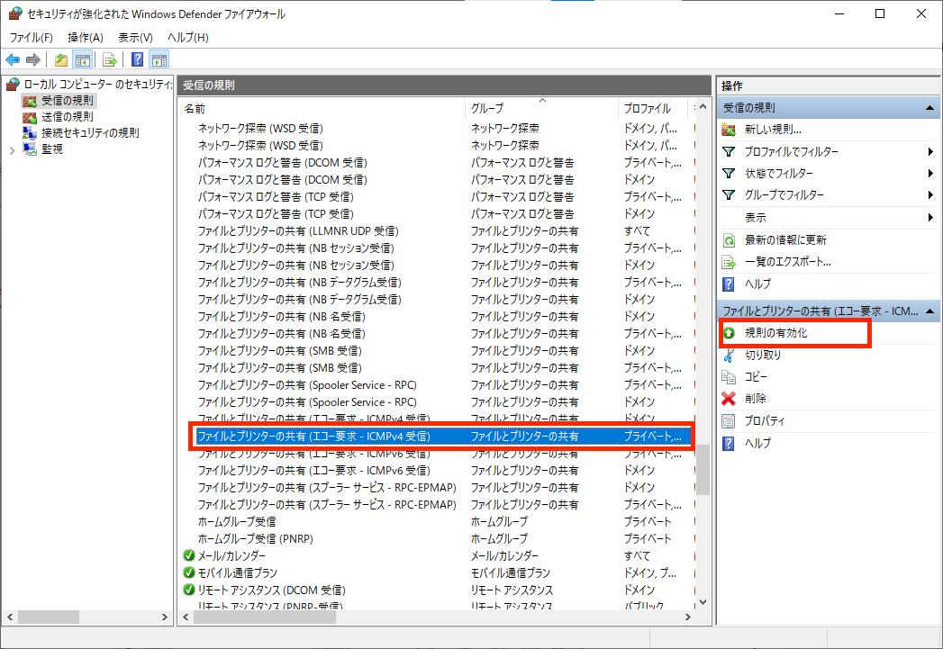
Task: Open help from the toolbar question-mark icon
Action: [137, 59]
